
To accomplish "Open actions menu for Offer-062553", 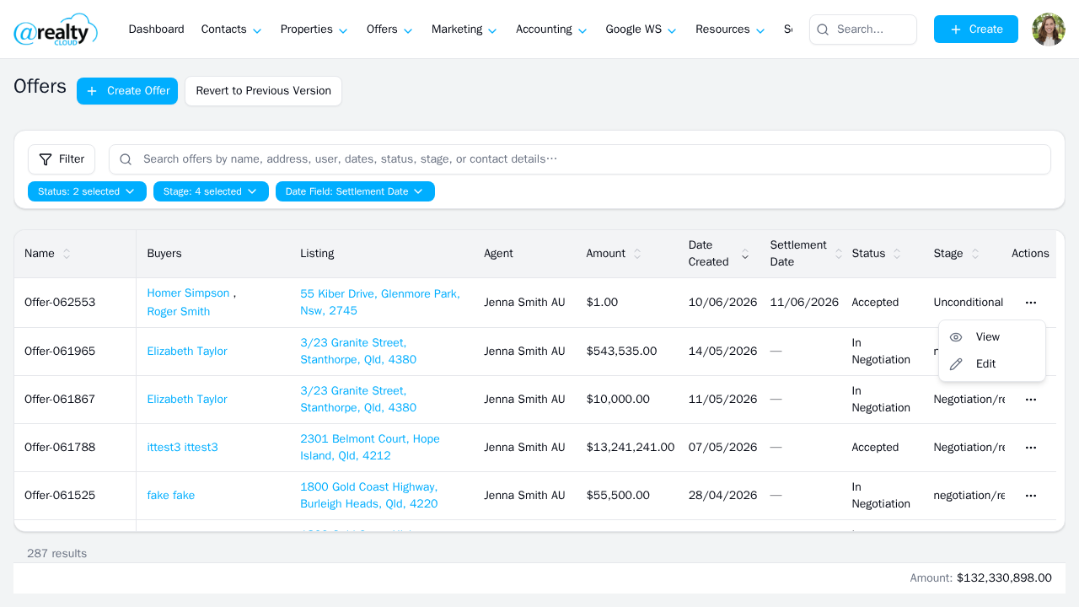I will tap(1030, 303).
